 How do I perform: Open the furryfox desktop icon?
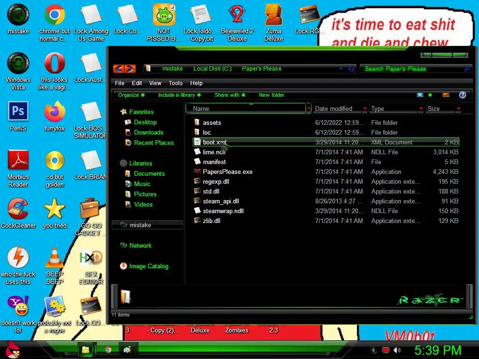[x=55, y=116]
